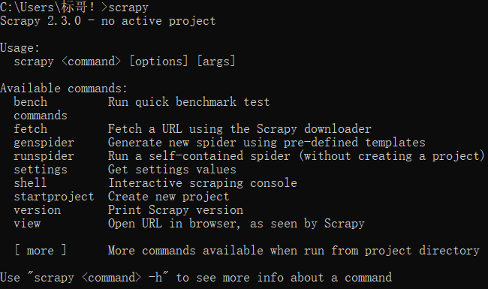Screen dimensions: 488x289
Task: Click the 'Use scrapy <command> -h' hint line
Action: [x=196, y=278]
